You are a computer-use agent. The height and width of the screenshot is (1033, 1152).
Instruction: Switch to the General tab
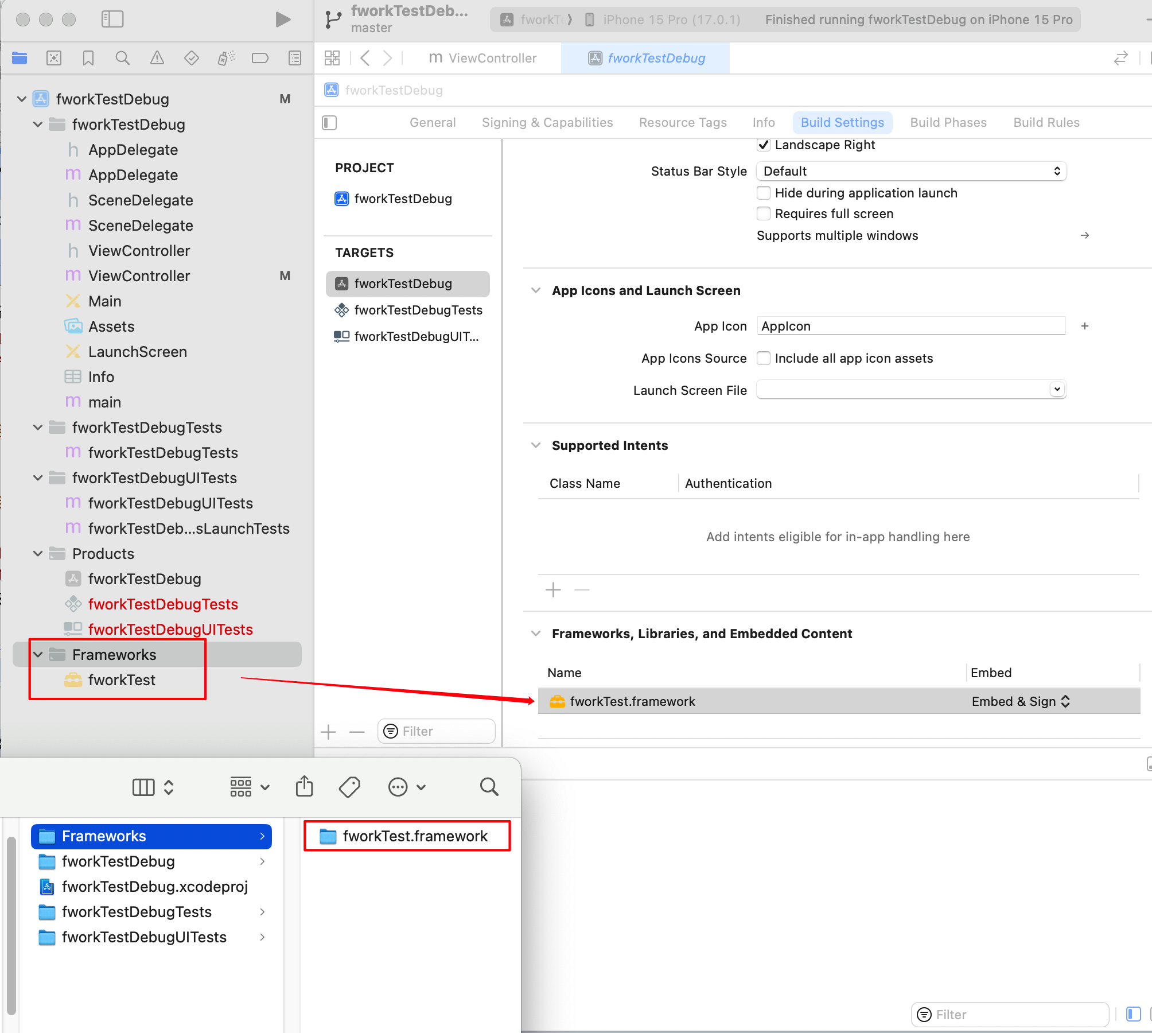(x=433, y=123)
